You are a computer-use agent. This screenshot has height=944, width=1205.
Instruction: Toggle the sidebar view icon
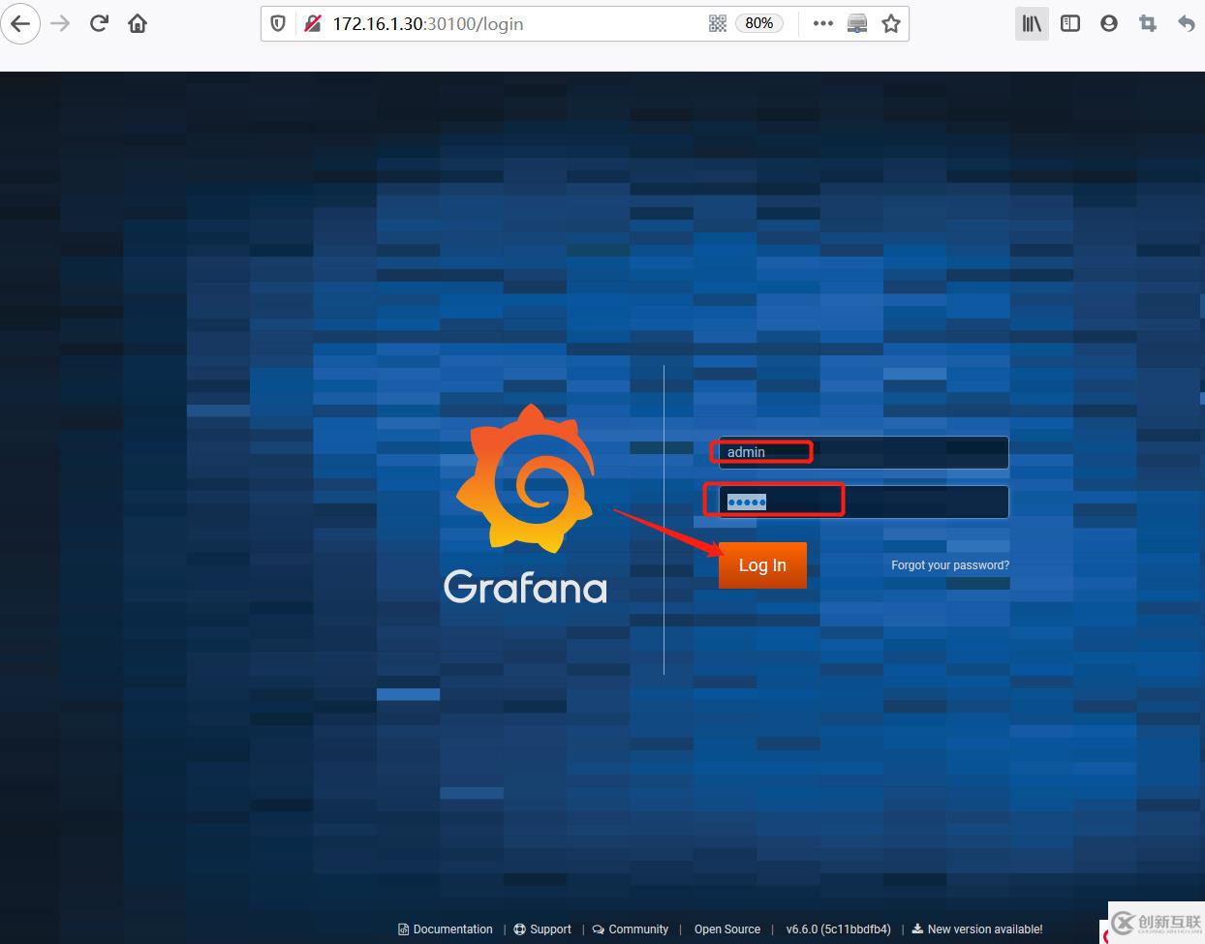[1070, 23]
